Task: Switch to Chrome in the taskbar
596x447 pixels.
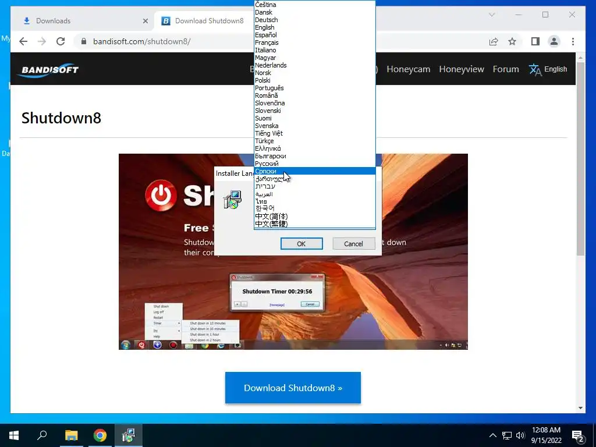Action: click(x=100, y=435)
